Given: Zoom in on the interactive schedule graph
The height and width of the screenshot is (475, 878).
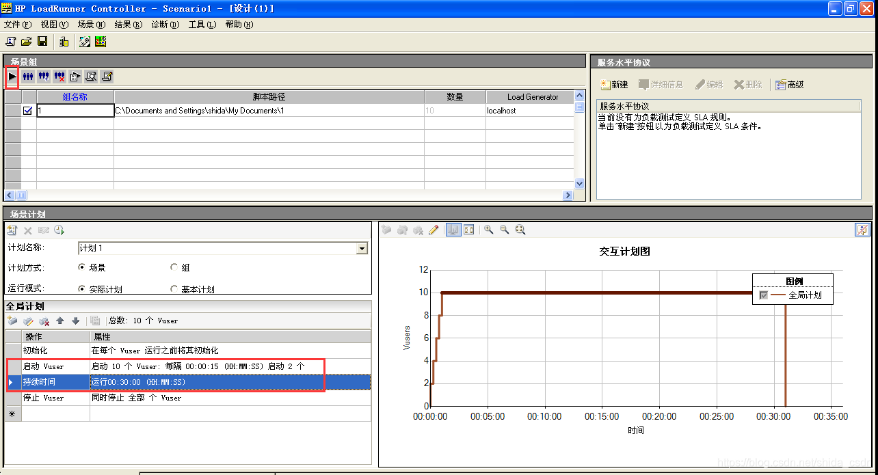Looking at the screenshot, I should click(x=489, y=230).
